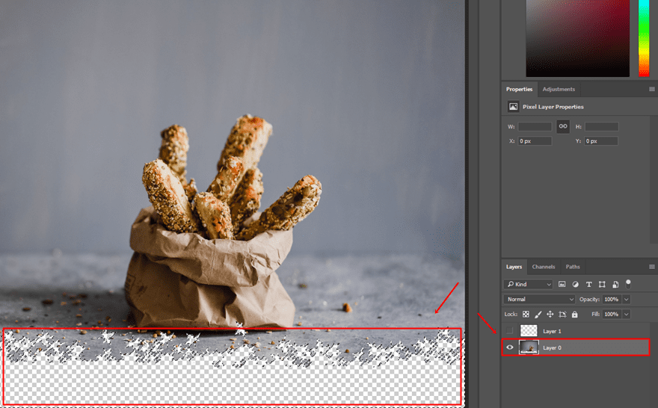
Task: Expand the Fill slider arrow
Action: coord(627,314)
